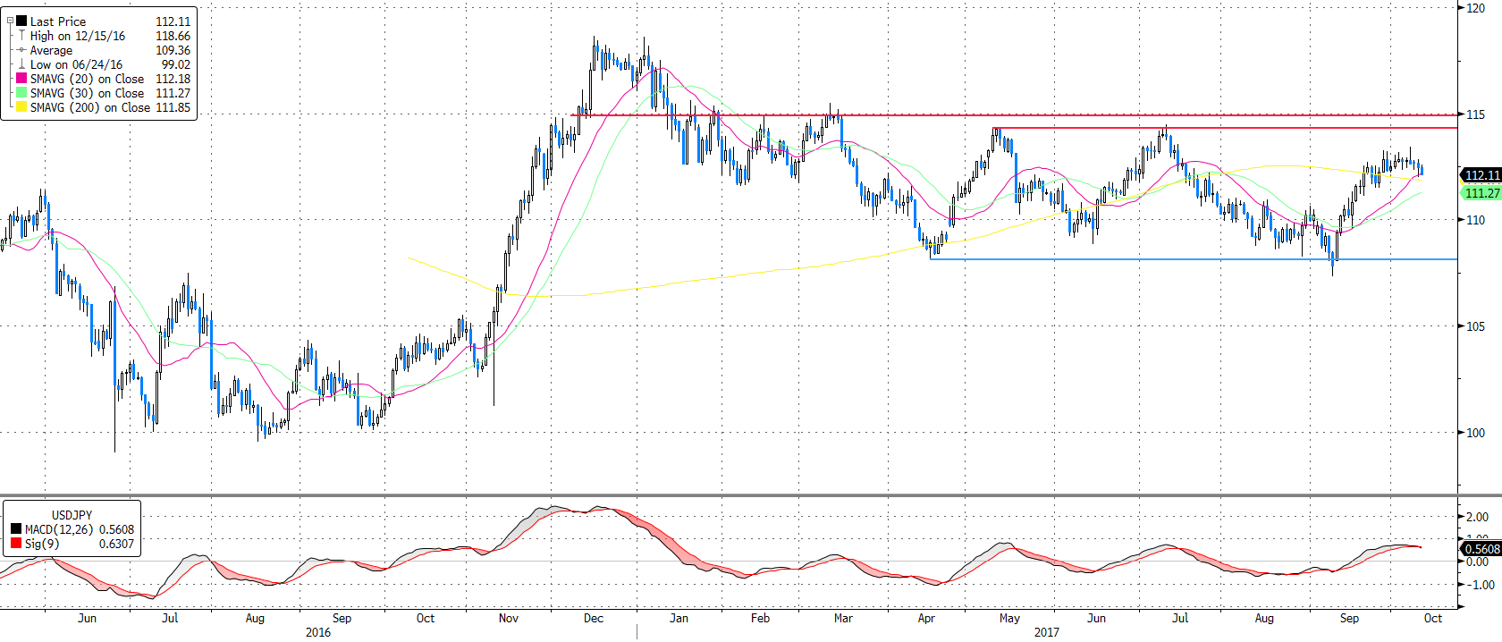Click the 100 price axis label
1502x642 pixels.
coord(1475,433)
